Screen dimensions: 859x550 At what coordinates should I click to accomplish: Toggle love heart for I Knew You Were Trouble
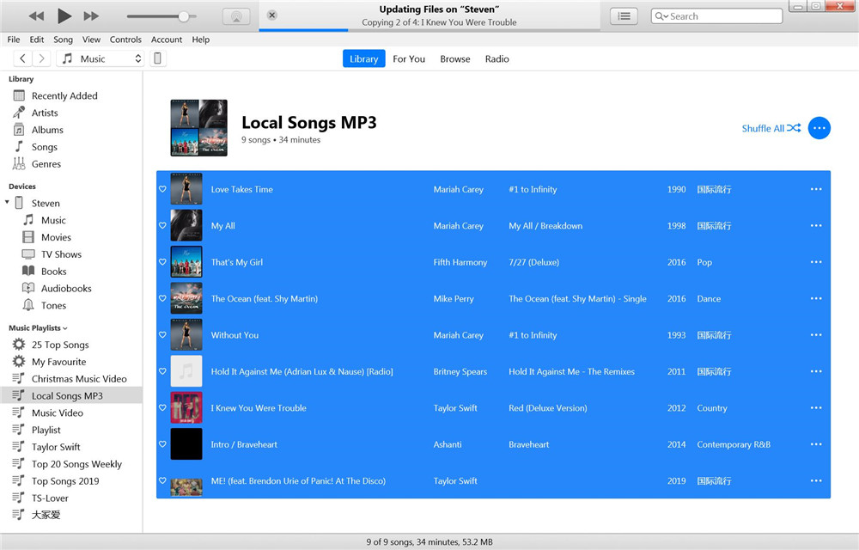162,407
